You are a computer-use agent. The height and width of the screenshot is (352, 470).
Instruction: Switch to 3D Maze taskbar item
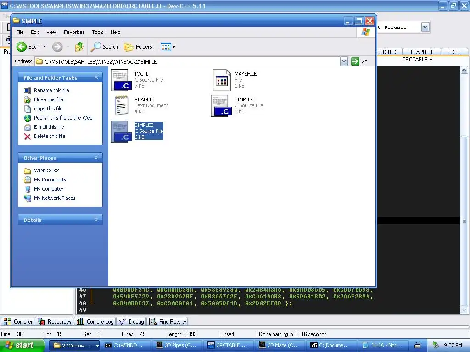[280, 346]
